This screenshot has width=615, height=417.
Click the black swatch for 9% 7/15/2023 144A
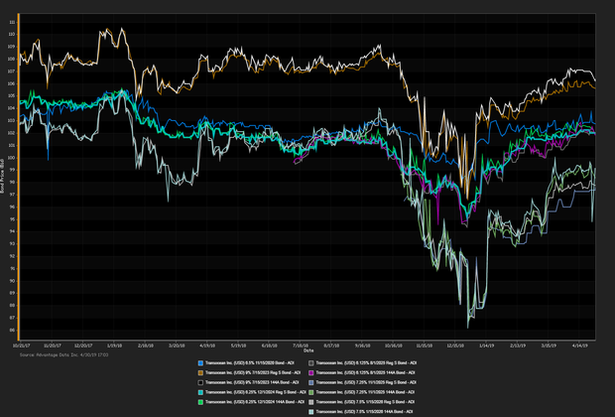coord(200,382)
